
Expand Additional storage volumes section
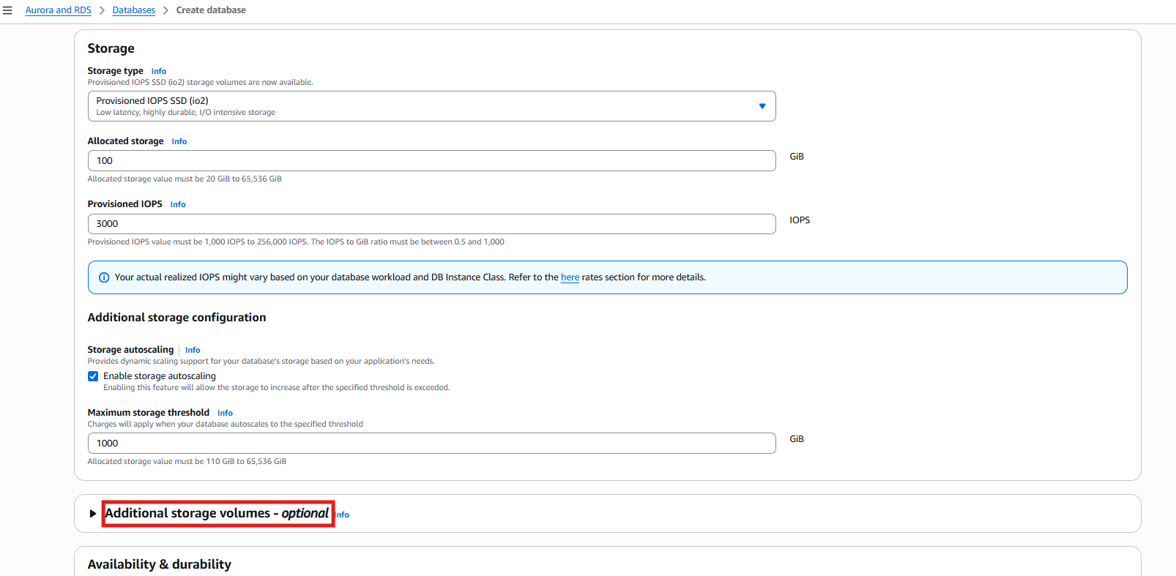coord(93,514)
